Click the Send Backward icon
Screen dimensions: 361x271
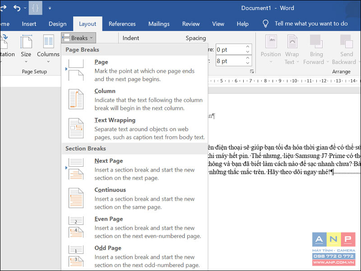click(x=346, y=42)
